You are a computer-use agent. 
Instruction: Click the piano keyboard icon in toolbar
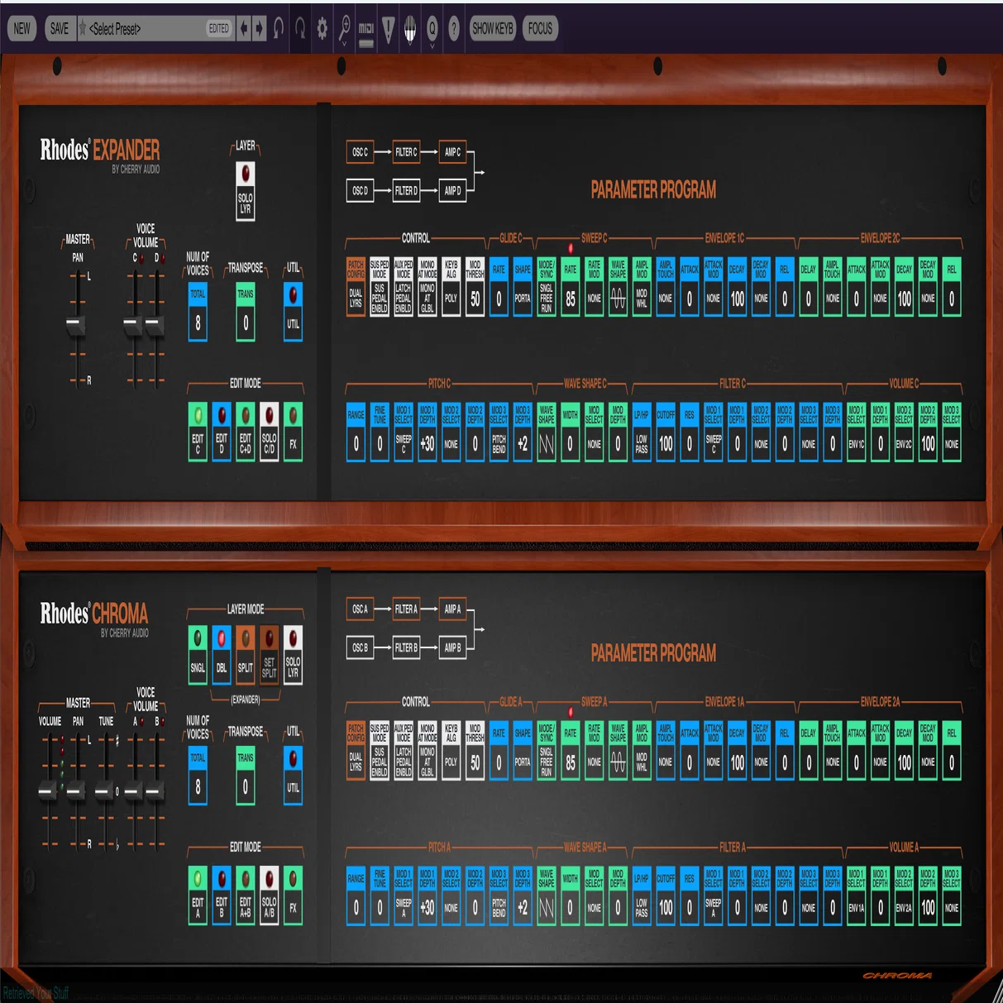pos(409,29)
